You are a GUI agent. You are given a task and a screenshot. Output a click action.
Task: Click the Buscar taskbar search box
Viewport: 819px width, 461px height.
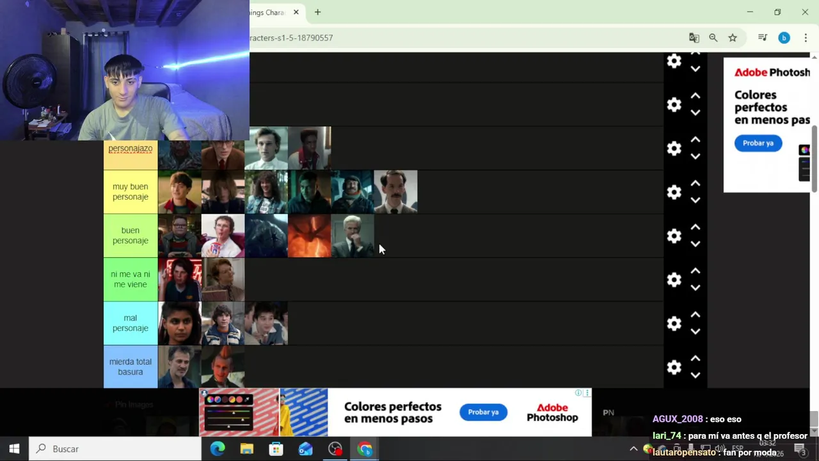click(115, 449)
